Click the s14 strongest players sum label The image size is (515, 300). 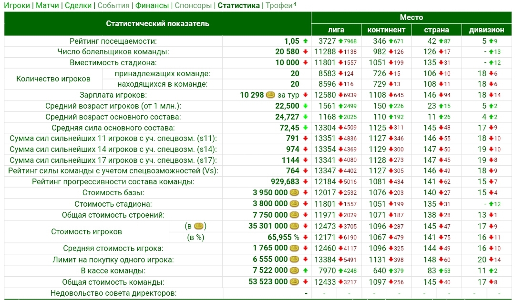pyautogui.click(x=113, y=149)
